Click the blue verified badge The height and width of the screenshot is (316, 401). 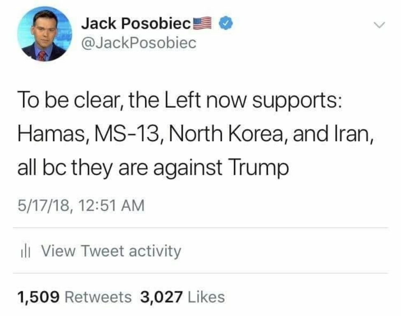226,23
